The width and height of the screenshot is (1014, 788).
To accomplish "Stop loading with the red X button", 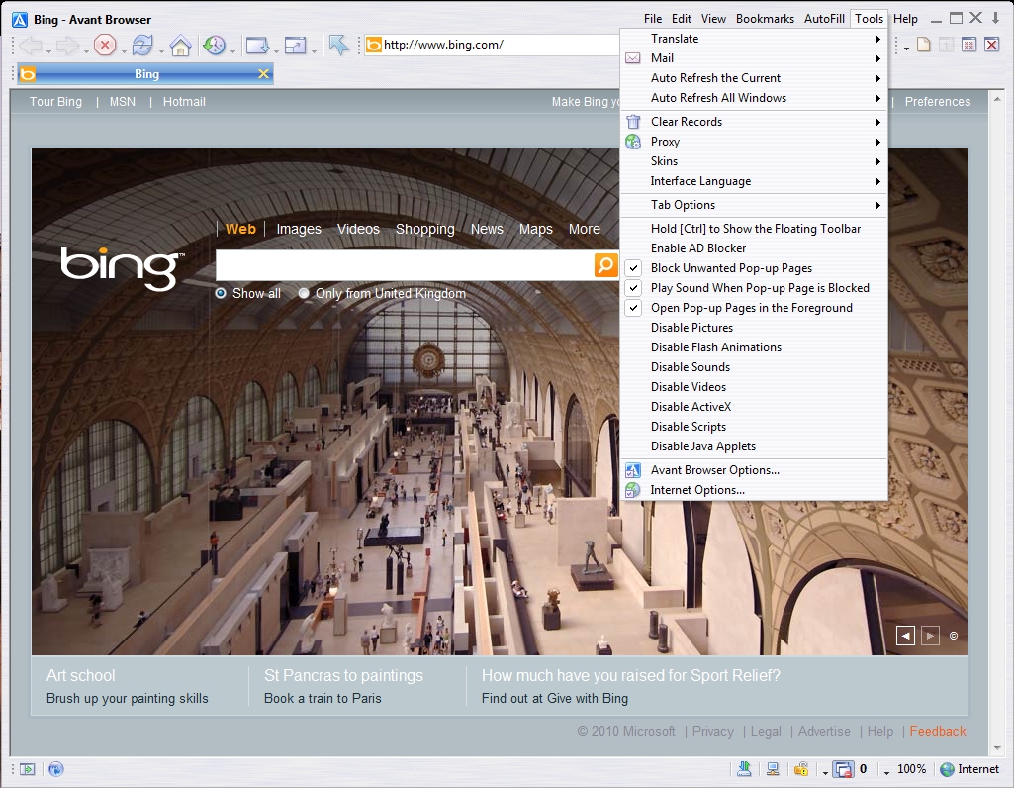I will (105, 46).
